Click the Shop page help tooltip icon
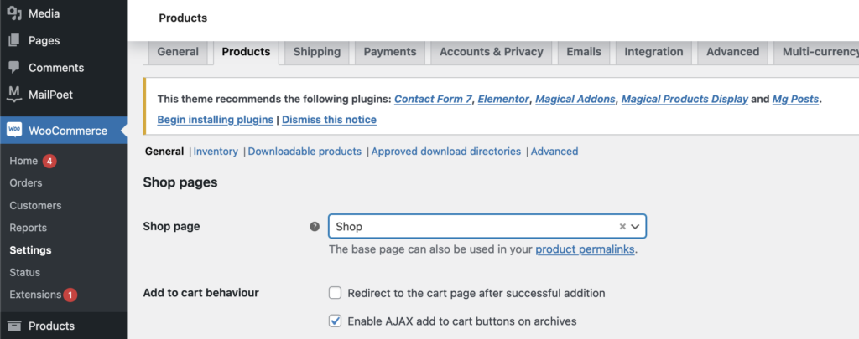 pyautogui.click(x=315, y=226)
